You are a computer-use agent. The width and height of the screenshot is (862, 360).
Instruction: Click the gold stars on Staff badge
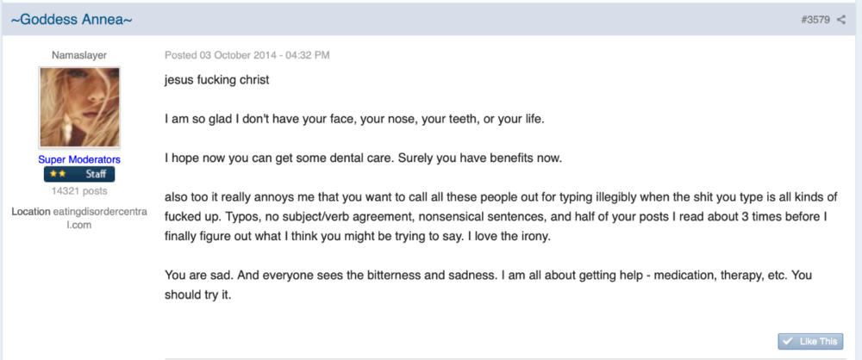pos(58,174)
